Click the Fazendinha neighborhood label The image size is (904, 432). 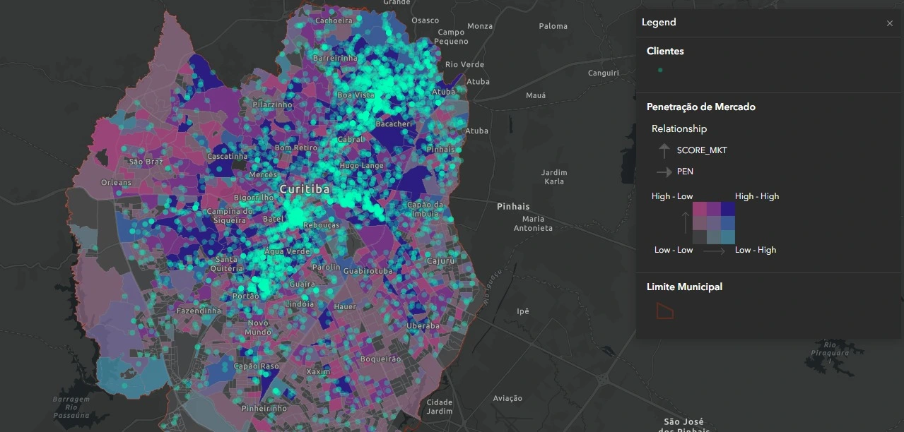point(199,311)
